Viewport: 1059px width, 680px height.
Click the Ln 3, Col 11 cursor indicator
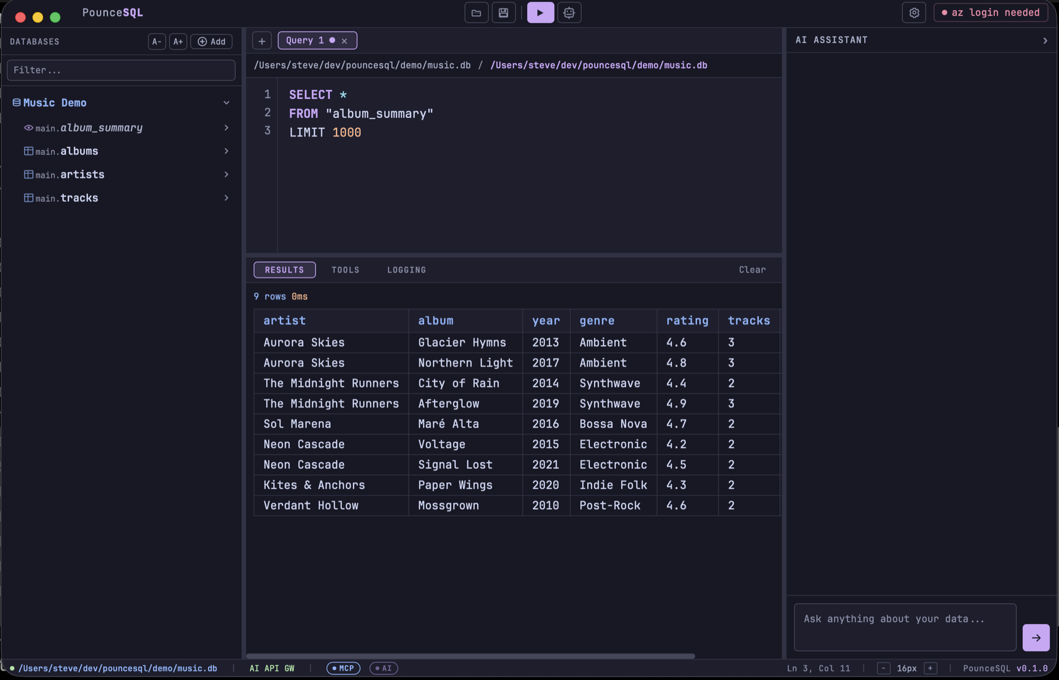pos(819,668)
